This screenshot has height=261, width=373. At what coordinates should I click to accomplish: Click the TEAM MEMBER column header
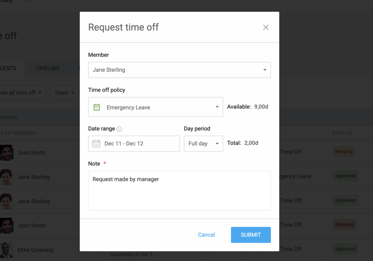coord(17,133)
